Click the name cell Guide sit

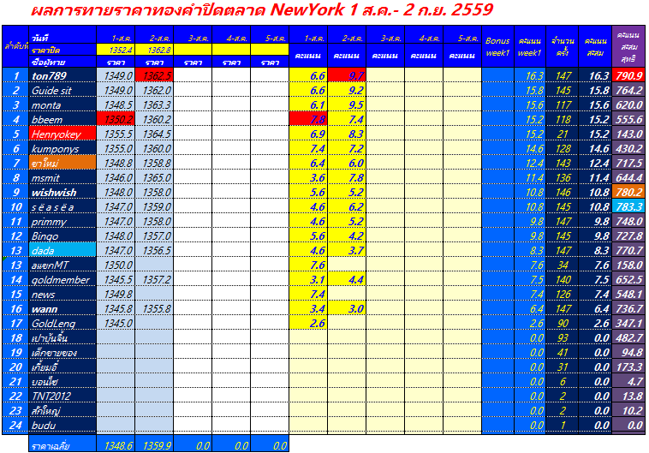click(x=63, y=90)
